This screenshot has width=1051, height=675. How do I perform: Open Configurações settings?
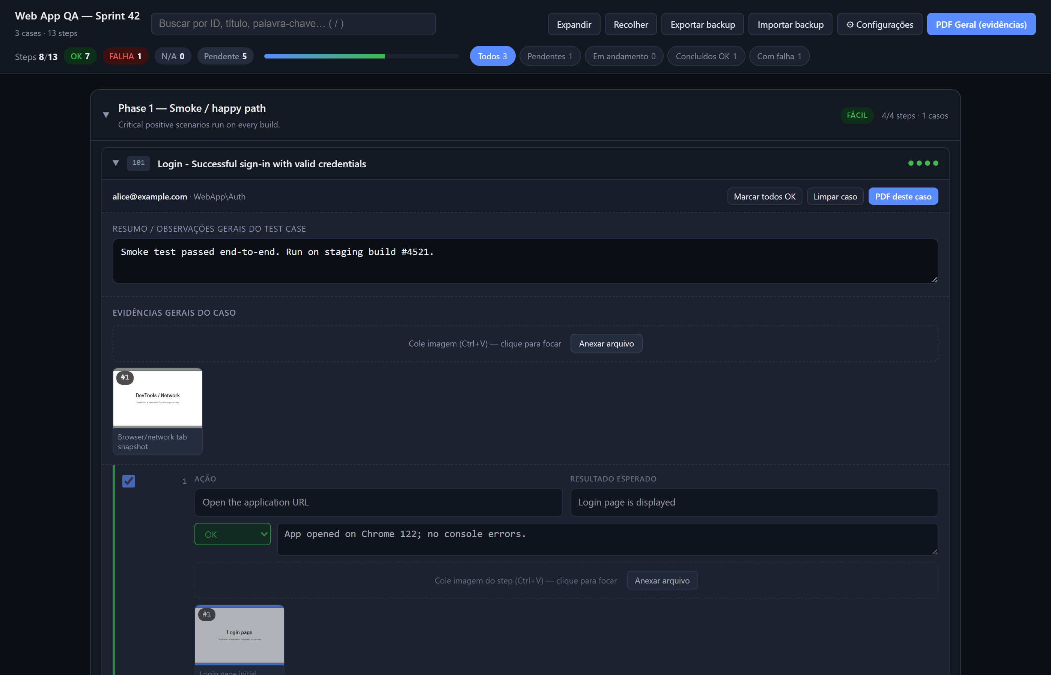pyautogui.click(x=879, y=24)
